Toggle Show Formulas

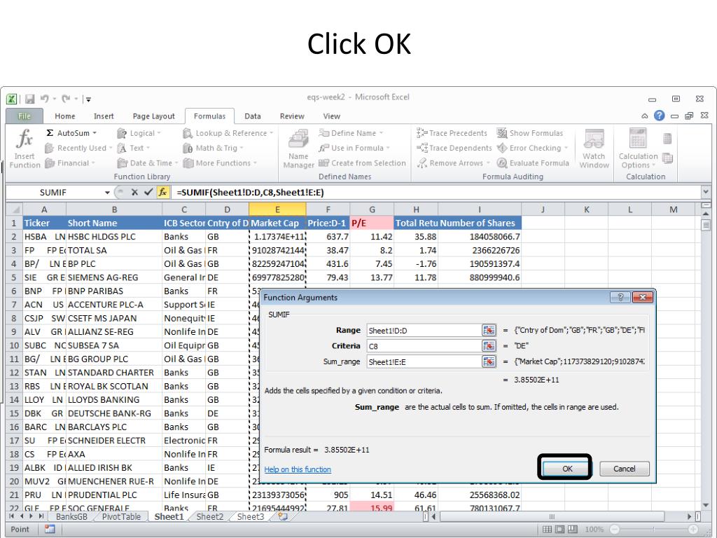coord(530,133)
